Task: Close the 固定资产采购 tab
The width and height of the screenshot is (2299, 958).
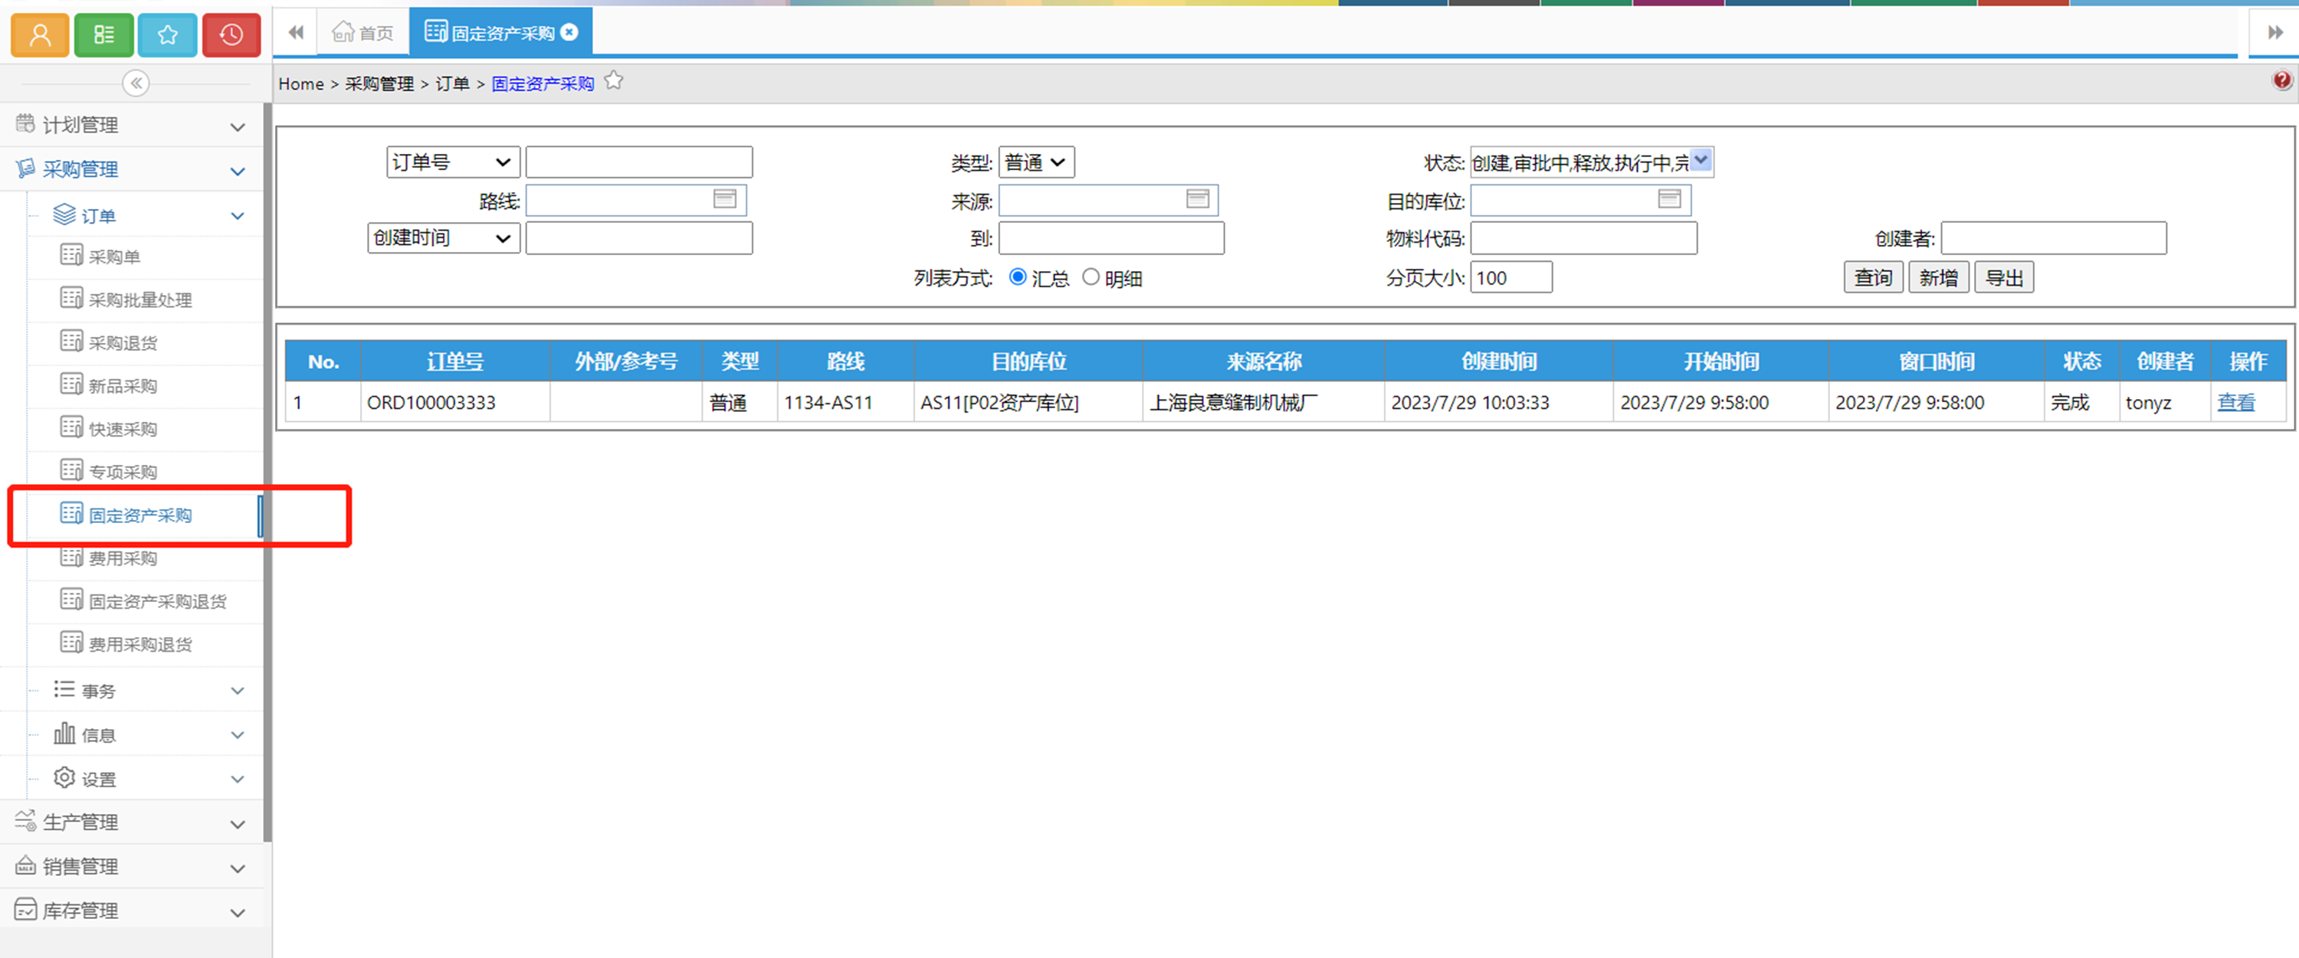Action: (x=569, y=32)
